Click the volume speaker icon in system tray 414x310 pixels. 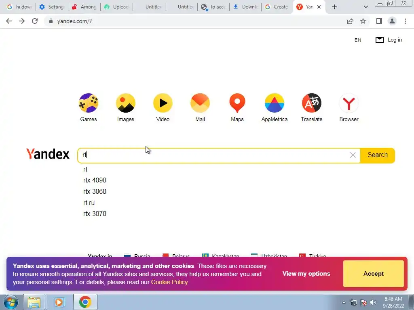pos(373,302)
